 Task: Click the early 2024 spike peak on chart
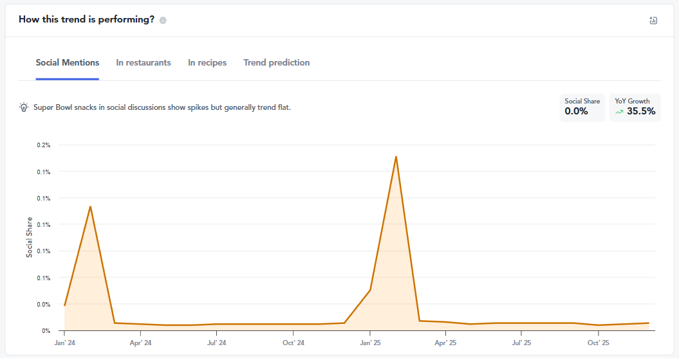coord(90,206)
